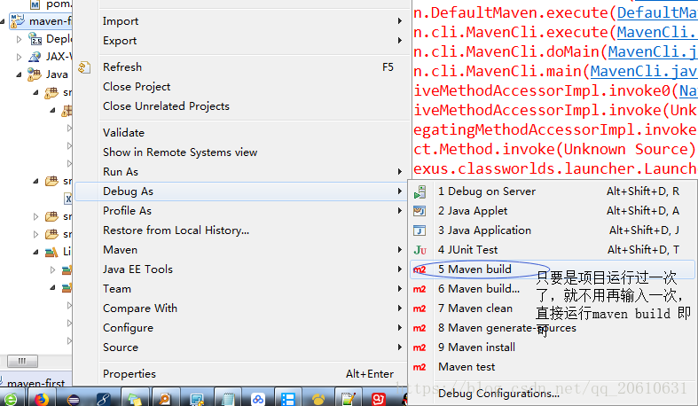This screenshot has height=406, width=698.
Task: Click the Java Application icon in submenu
Action: 420,230
